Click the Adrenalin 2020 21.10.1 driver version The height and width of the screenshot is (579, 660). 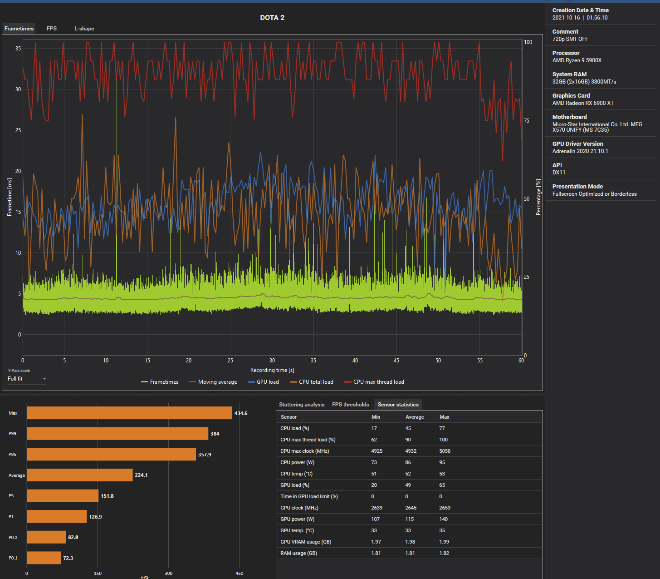580,151
